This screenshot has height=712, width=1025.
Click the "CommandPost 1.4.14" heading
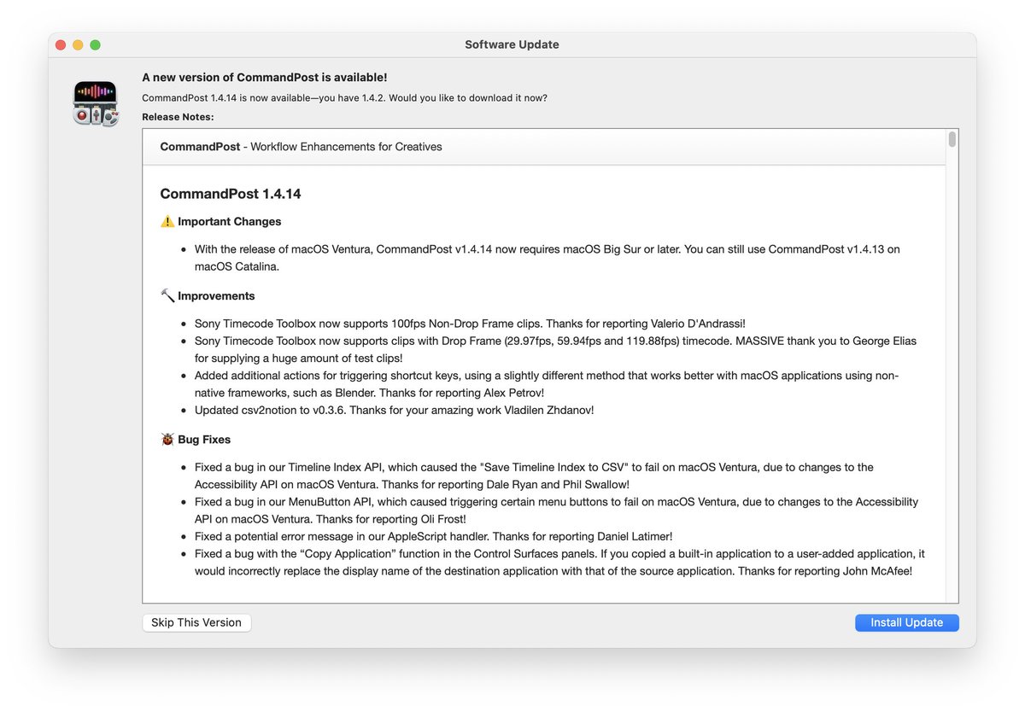pyautogui.click(x=231, y=194)
